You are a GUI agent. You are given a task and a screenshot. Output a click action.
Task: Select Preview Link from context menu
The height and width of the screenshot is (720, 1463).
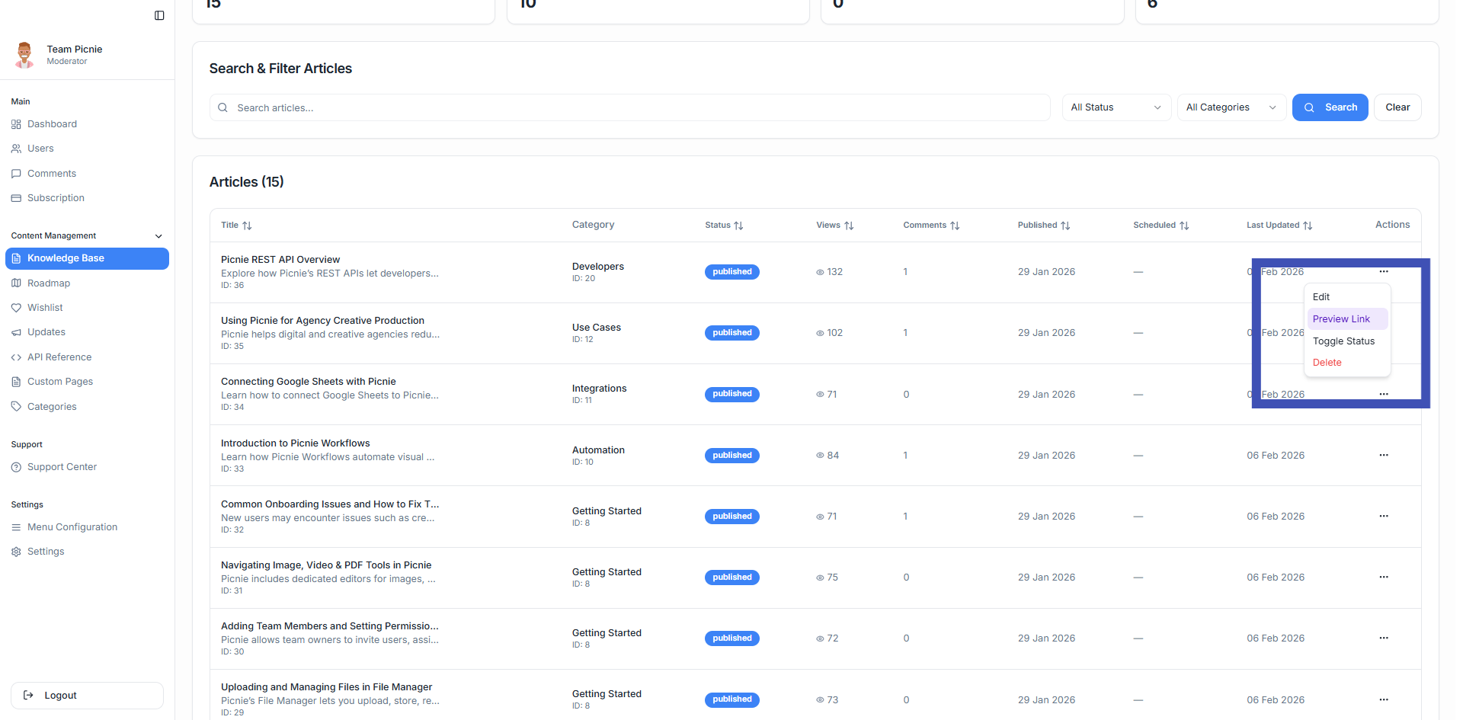coord(1341,319)
